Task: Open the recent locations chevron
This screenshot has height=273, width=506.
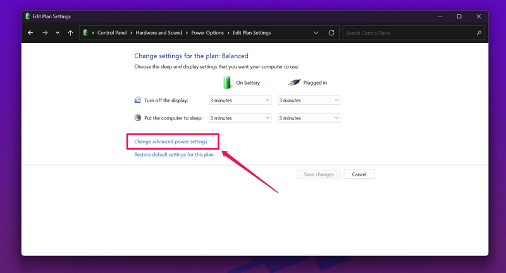Action: (58, 33)
